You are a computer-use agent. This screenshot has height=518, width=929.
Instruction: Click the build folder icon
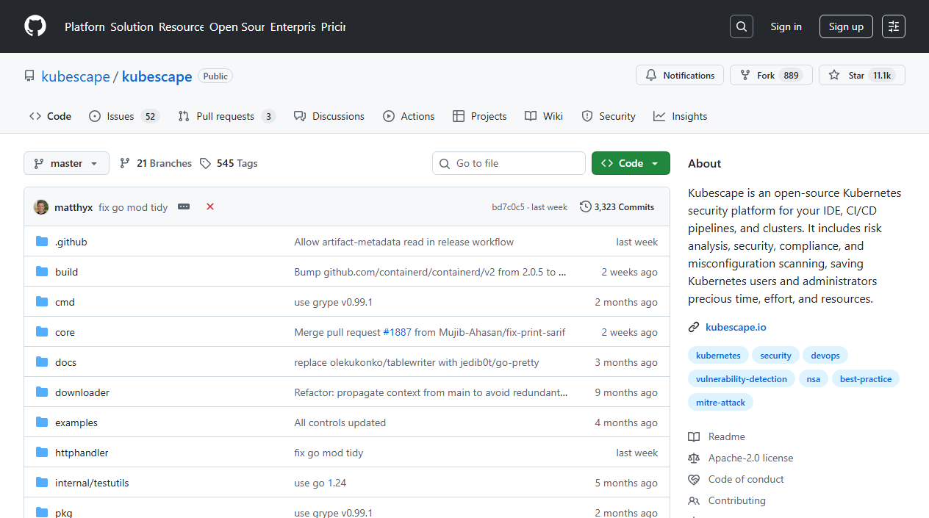click(42, 272)
